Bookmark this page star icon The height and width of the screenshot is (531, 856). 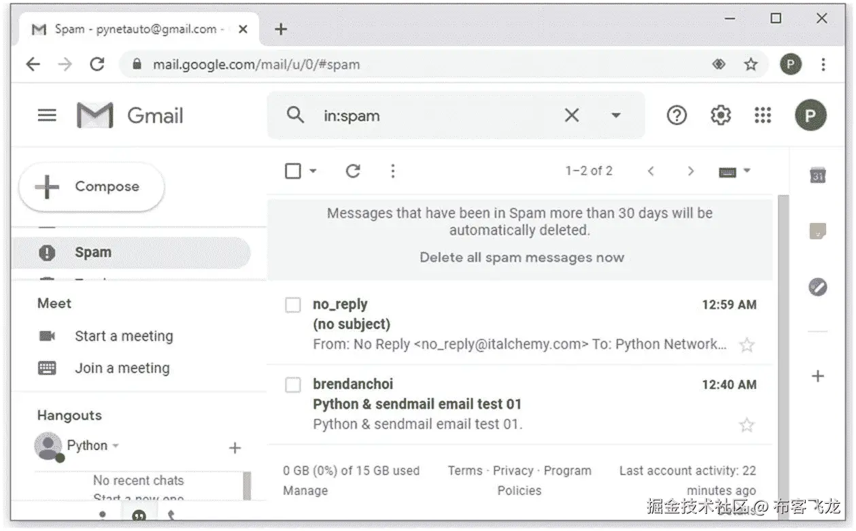751,65
